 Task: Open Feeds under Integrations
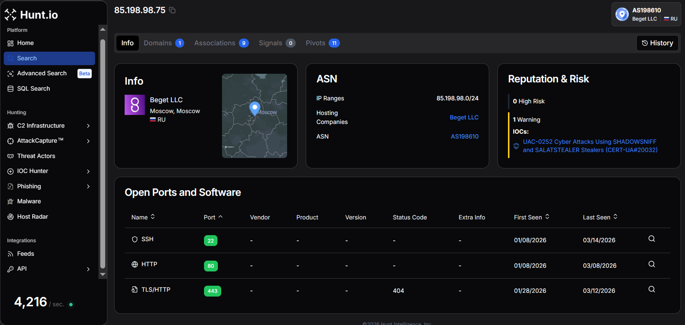point(25,254)
